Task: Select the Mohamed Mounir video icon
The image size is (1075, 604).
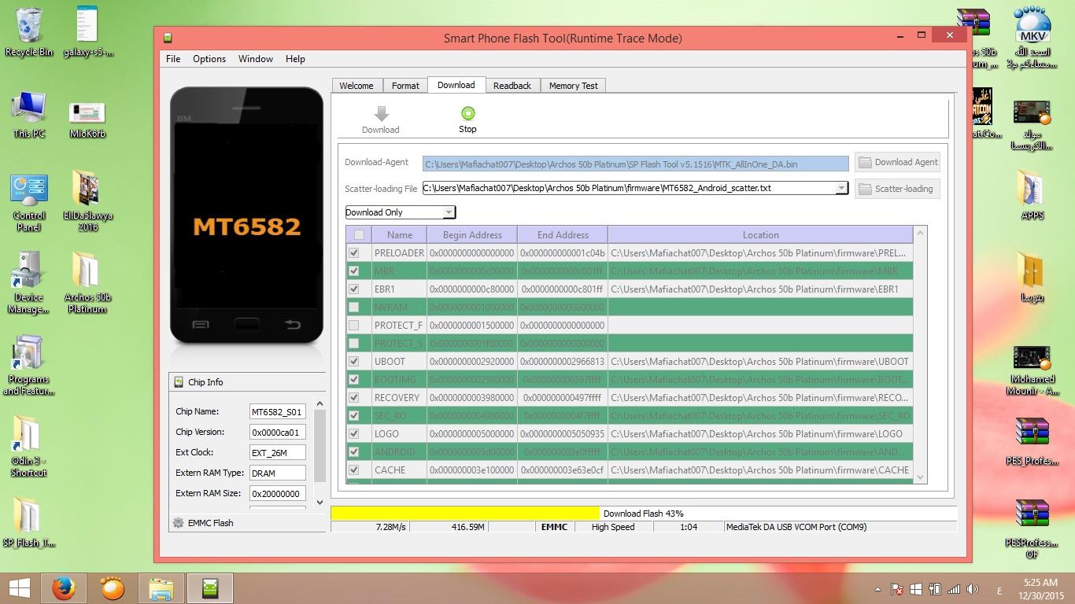Action: (x=1033, y=356)
